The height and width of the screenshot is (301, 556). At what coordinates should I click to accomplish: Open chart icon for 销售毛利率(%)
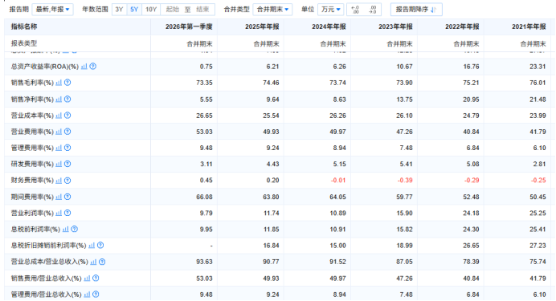(59, 83)
